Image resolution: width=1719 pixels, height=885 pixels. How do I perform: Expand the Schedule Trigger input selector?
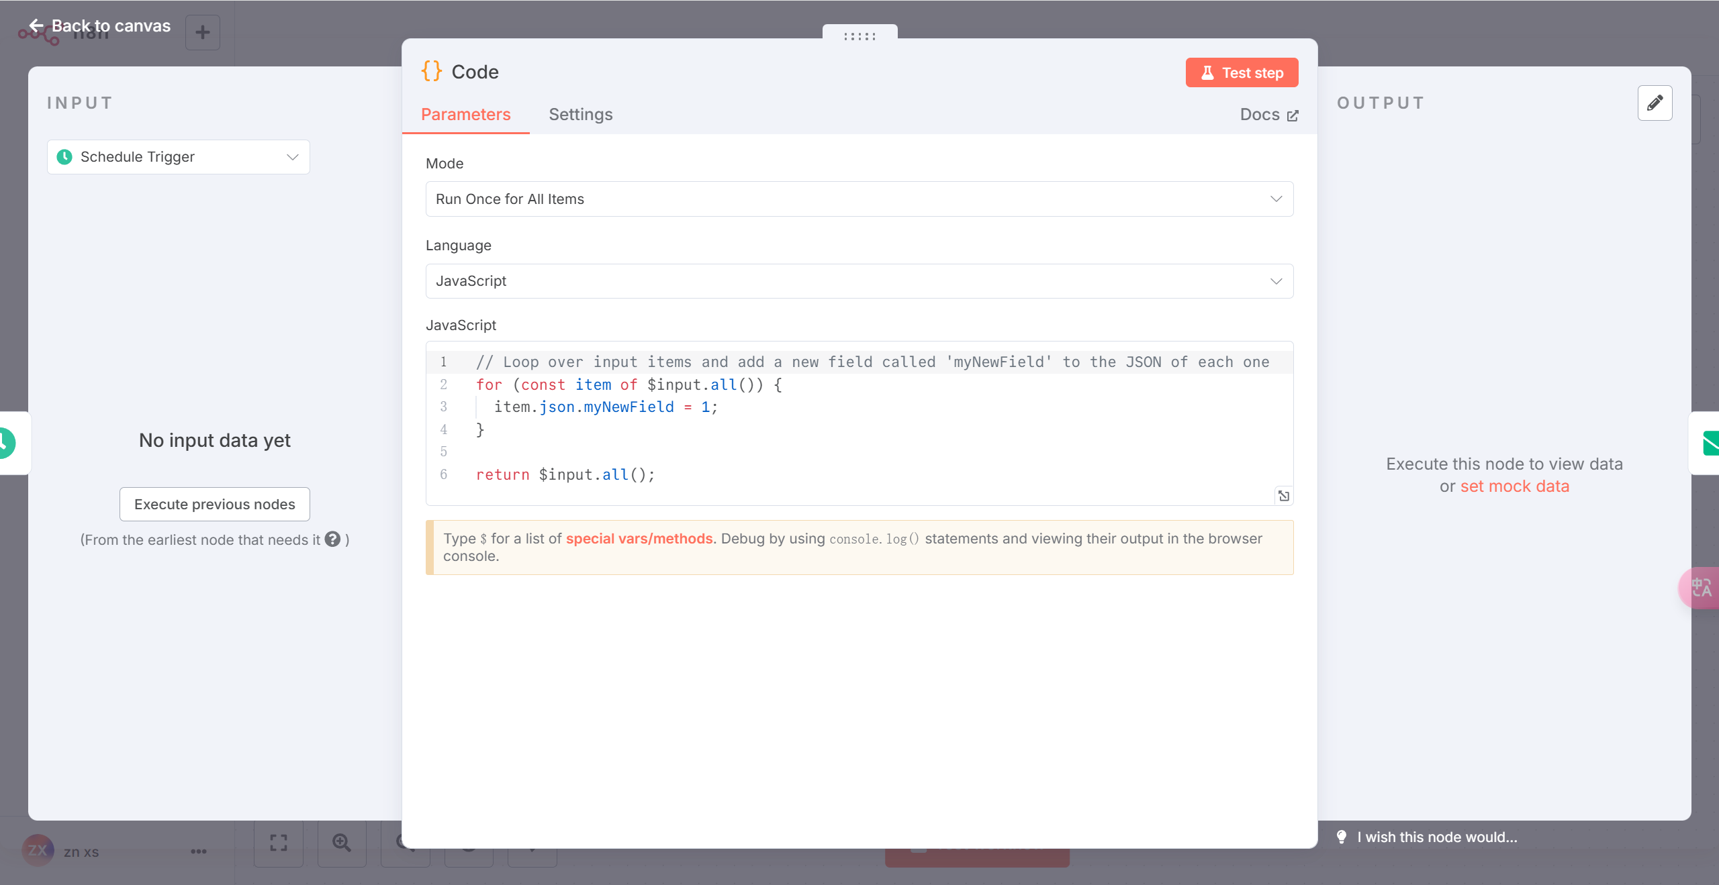coord(178,157)
